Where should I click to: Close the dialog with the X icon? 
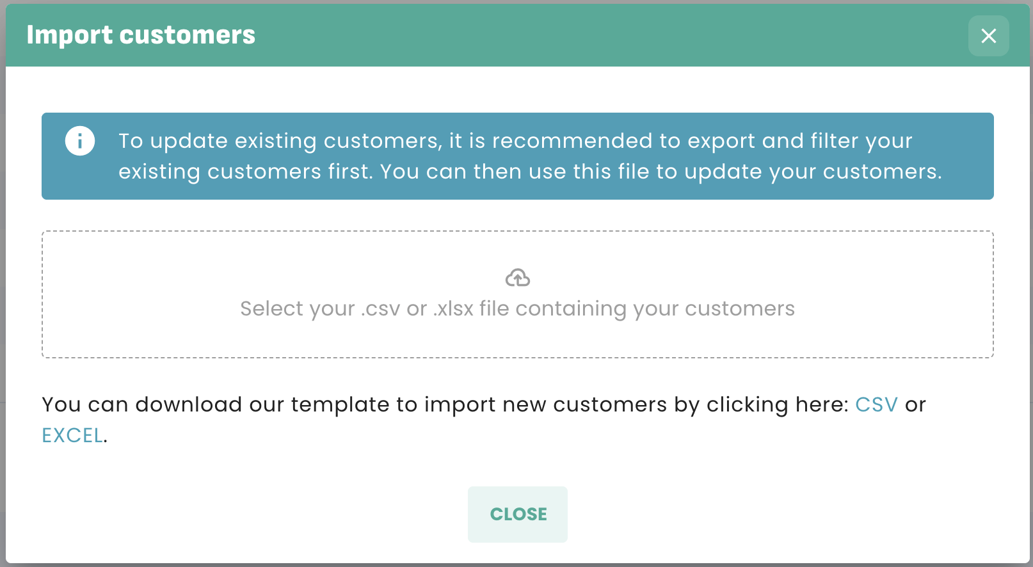click(988, 36)
